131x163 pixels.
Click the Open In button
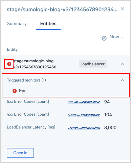click(x=20, y=153)
